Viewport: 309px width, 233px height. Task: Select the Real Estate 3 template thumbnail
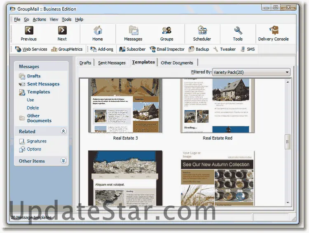(125, 106)
